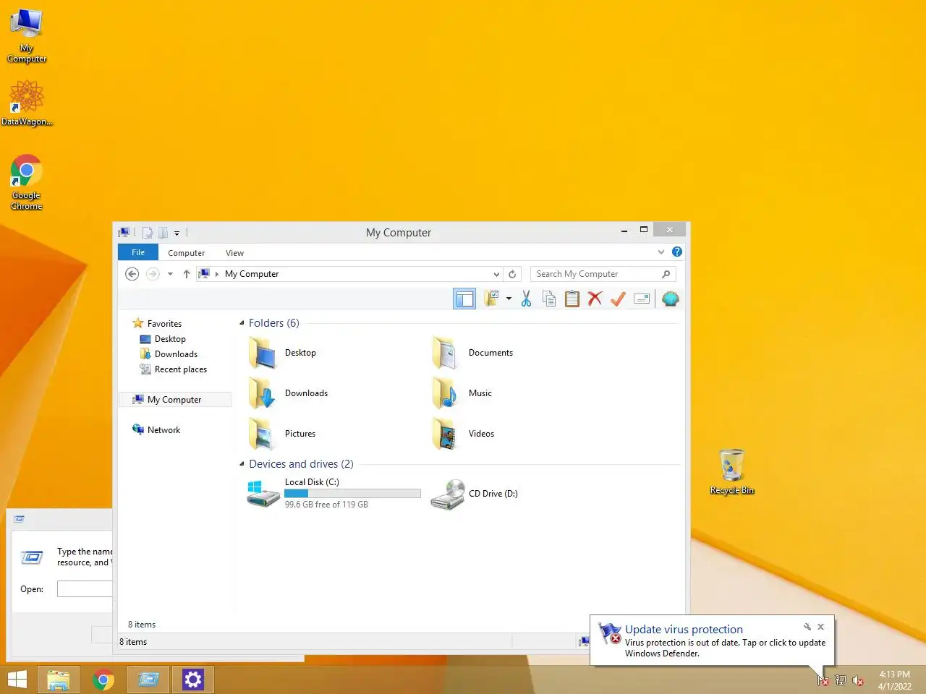Screen dimensions: 926x694
Task: Open the Downloads folder in main pane
Action: tap(263, 394)
